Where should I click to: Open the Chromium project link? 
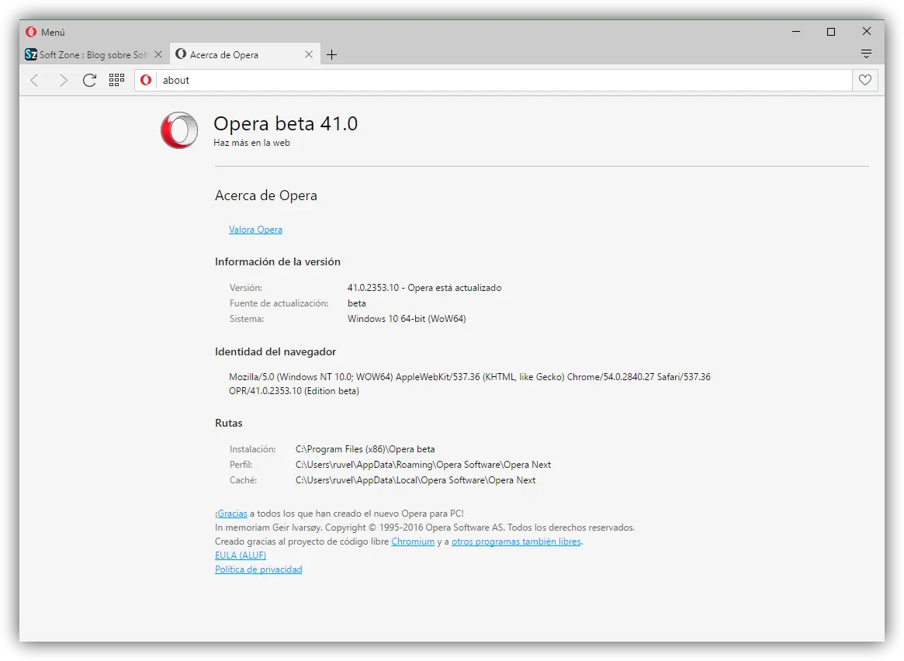pos(413,542)
